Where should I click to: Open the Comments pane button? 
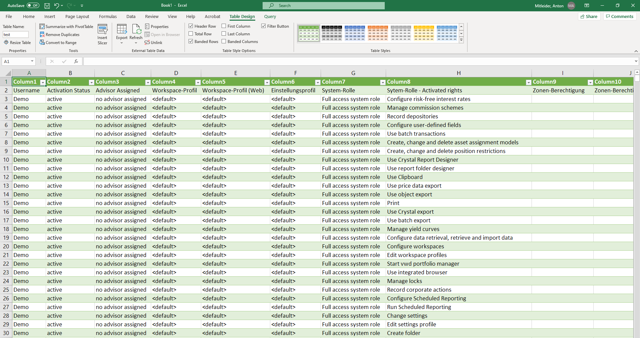620,16
